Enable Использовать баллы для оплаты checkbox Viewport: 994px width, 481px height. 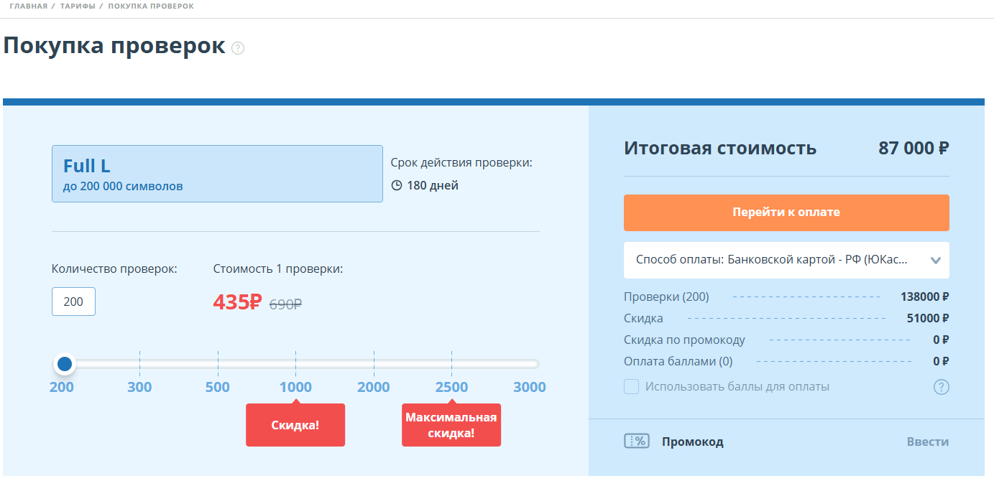pyautogui.click(x=631, y=387)
